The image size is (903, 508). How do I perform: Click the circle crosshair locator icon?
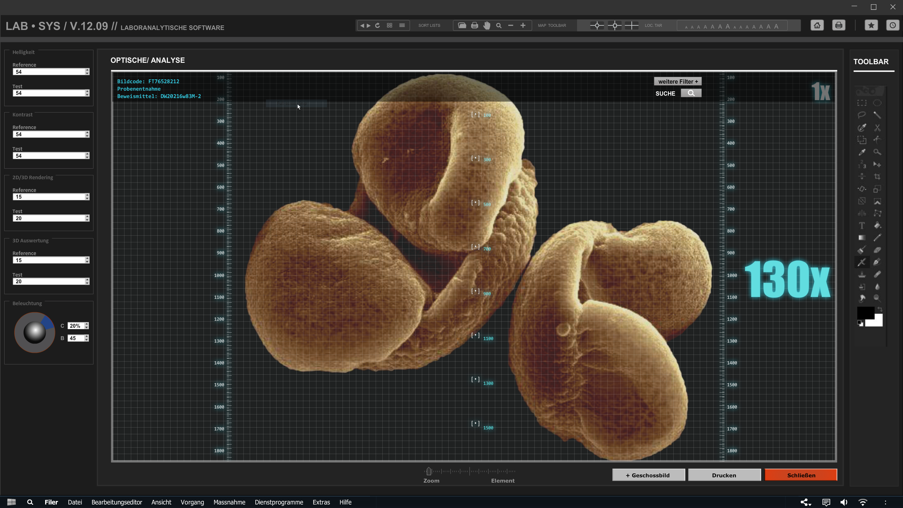click(597, 25)
